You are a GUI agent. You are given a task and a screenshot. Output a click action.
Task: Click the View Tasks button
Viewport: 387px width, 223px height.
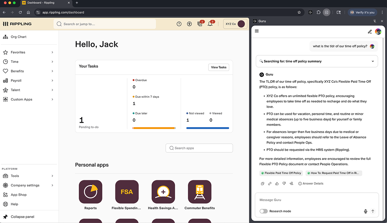tap(219, 67)
